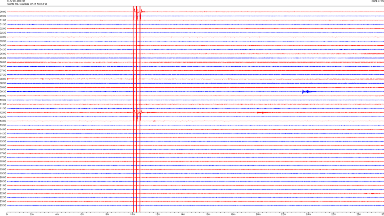Image resolution: width=384 pixels, height=216 pixels.
Task: Select the 05:30 row label
Action: tap(3, 58)
